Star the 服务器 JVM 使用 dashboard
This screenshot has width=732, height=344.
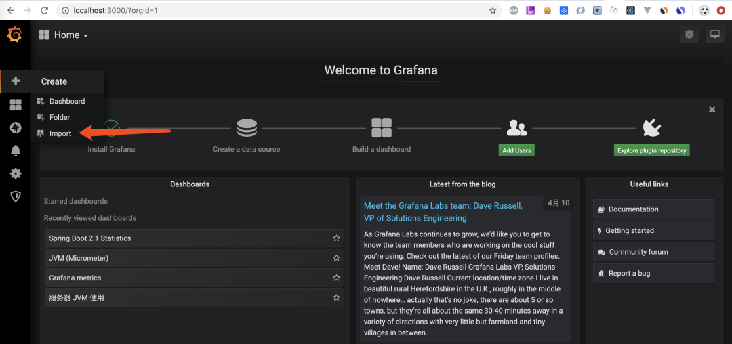click(x=336, y=297)
